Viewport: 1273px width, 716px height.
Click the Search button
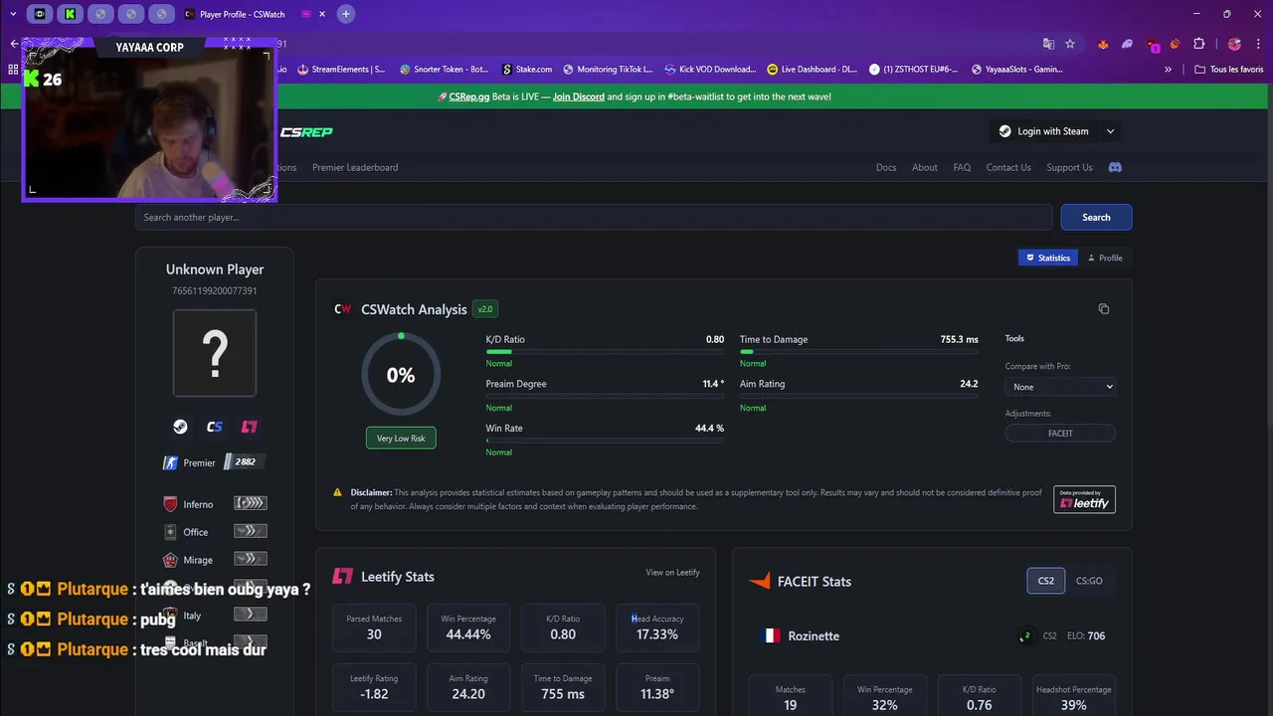(1096, 217)
